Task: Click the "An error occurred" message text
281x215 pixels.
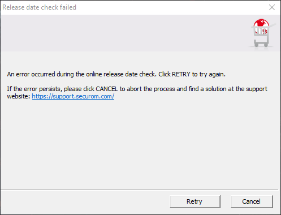Action: click(116, 74)
